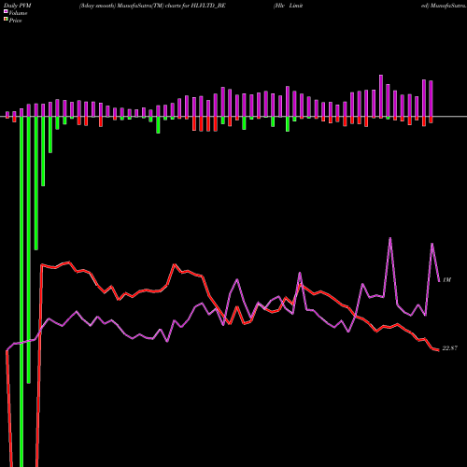The height and width of the screenshot is (467, 467).
Task: Click the '22.87' price end label
Action: point(450,348)
